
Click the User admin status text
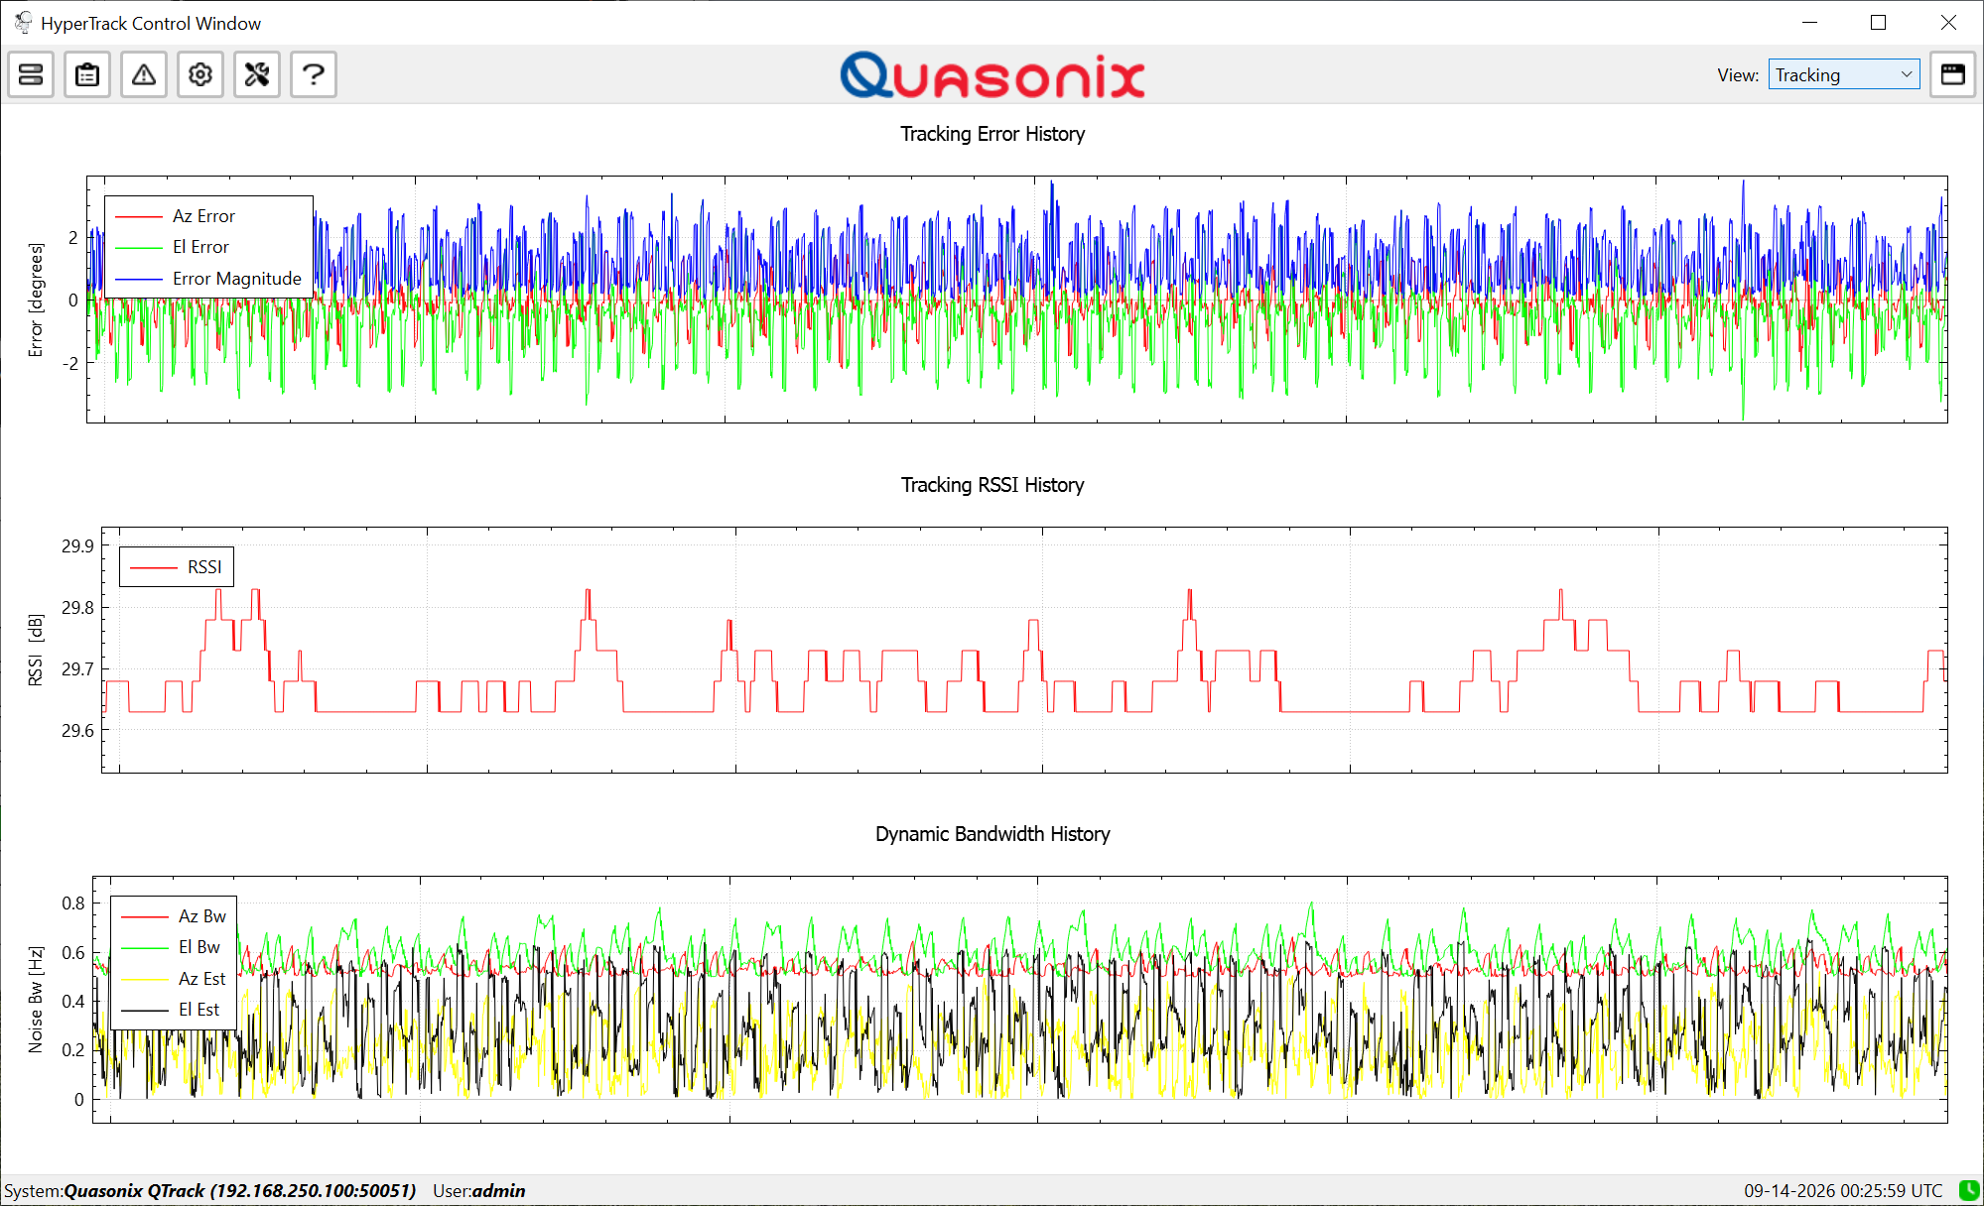[479, 1190]
